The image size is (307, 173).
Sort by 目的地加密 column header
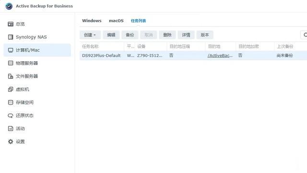248,46
